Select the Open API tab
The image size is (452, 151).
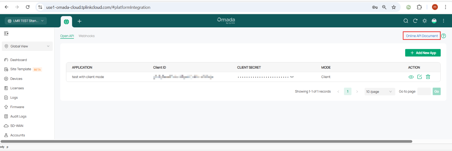(67, 36)
